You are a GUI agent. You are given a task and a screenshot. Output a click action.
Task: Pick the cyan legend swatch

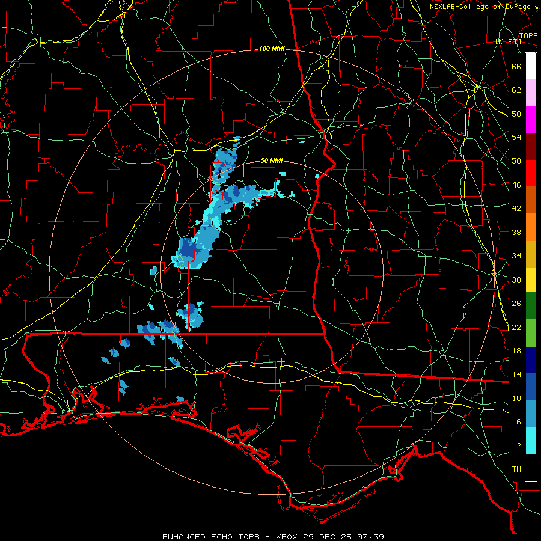click(531, 441)
